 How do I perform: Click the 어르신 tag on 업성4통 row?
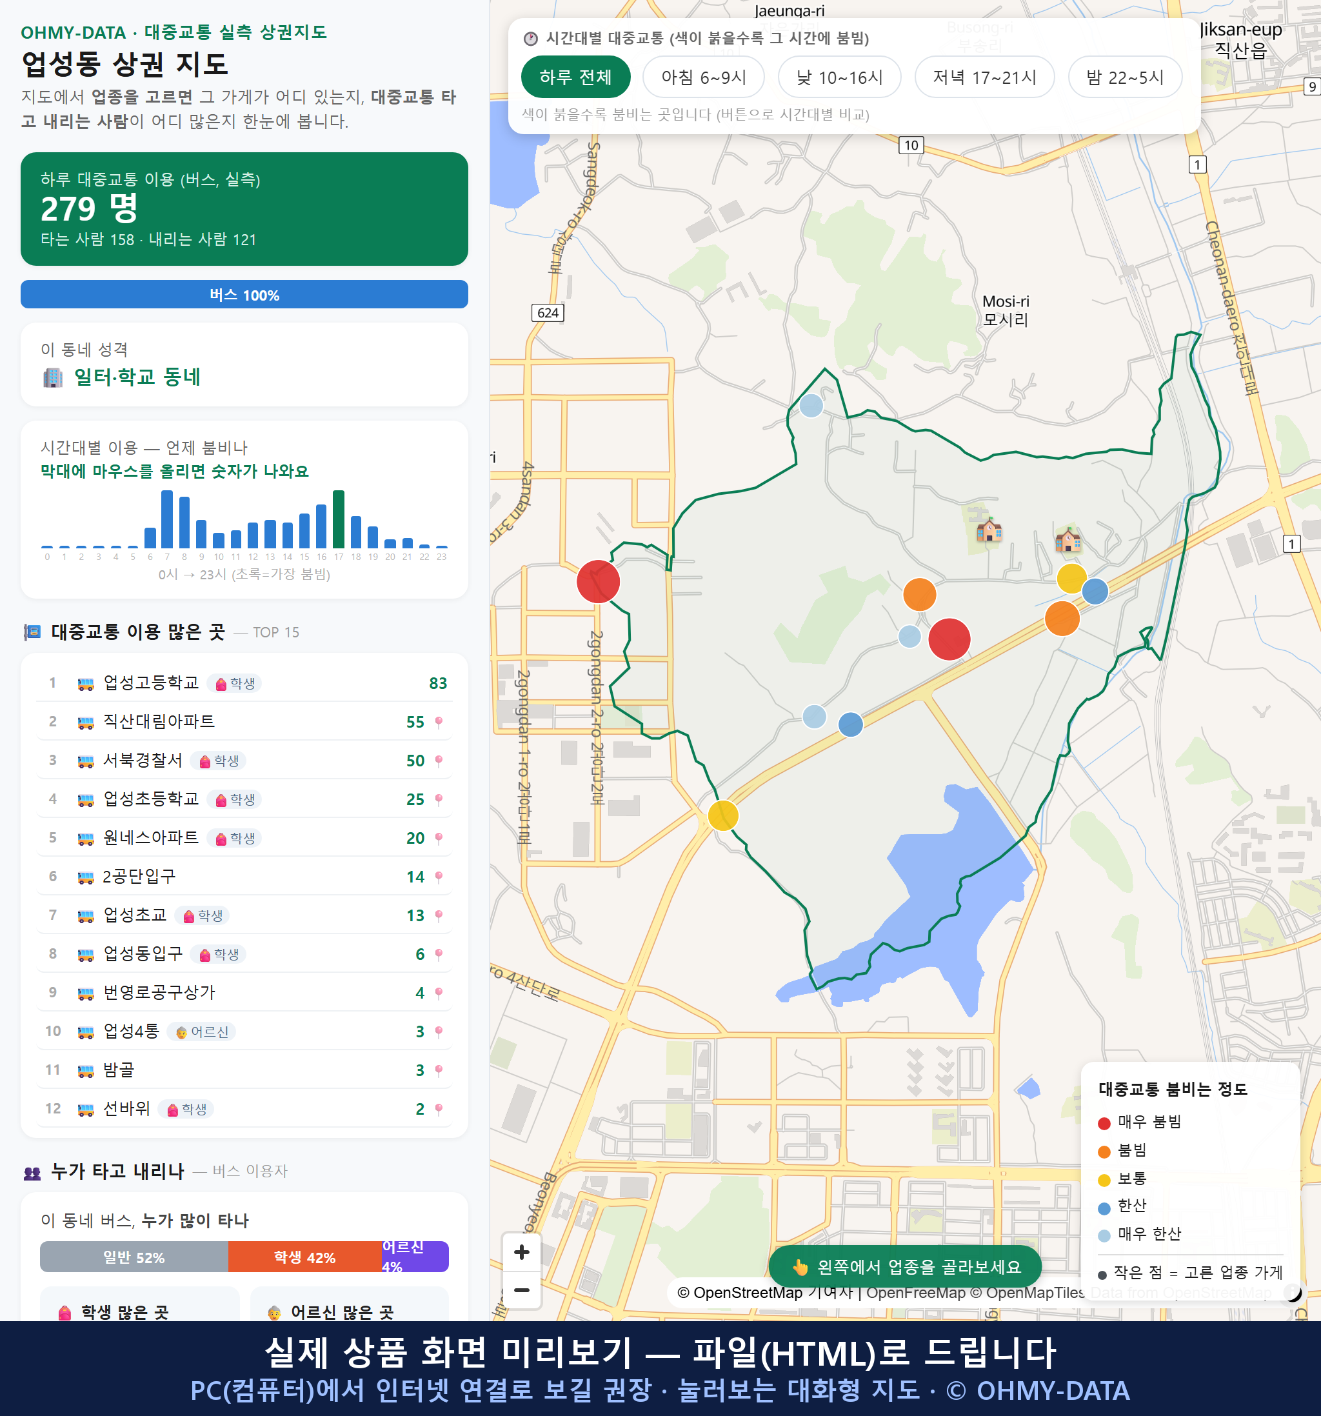pyautogui.click(x=203, y=1032)
